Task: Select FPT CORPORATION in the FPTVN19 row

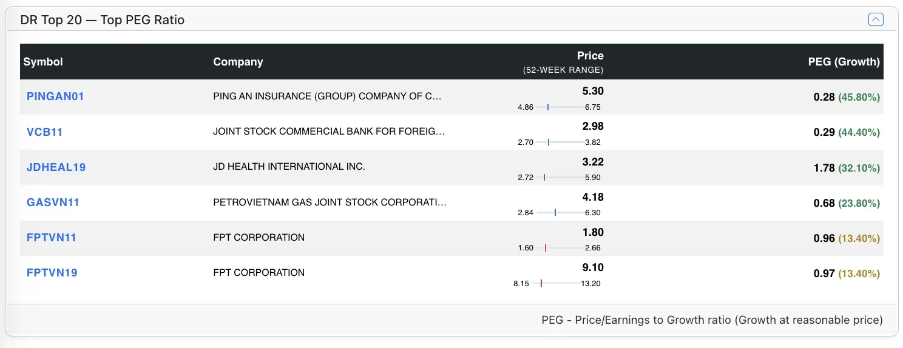Action: [x=259, y=272]
